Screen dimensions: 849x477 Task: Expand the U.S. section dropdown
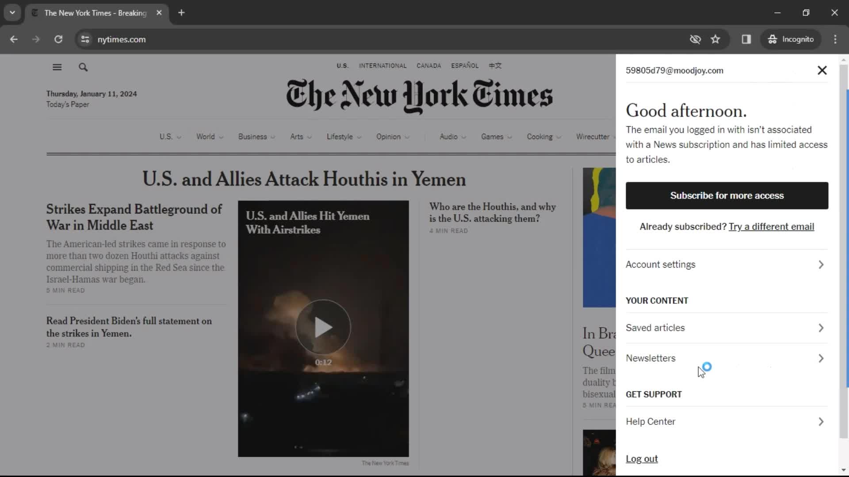(170, 137)
